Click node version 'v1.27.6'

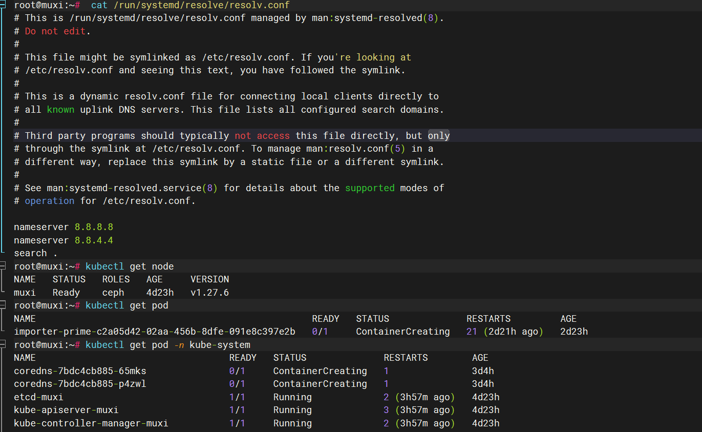click(x=209, y=292)
